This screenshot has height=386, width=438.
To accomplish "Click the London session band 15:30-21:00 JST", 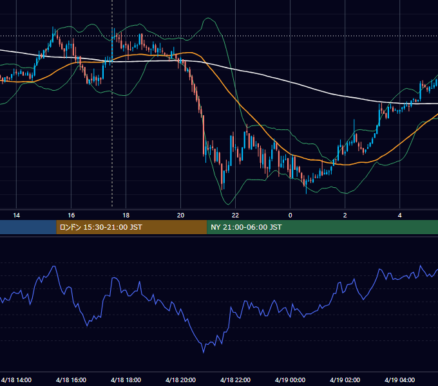I will tap(131, 227).
